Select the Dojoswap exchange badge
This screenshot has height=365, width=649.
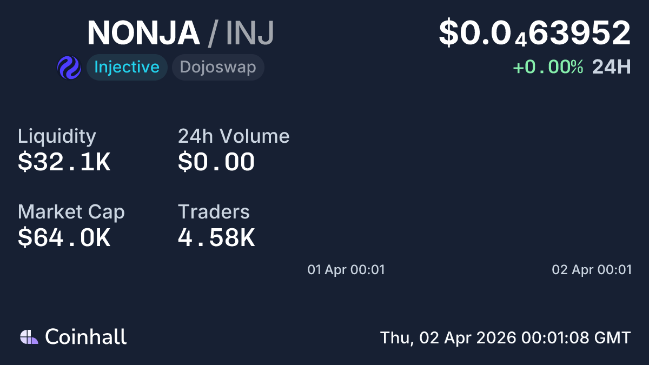click(218, 68)
